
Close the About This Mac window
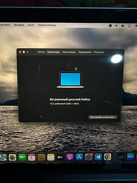click(x=20, y=52)
